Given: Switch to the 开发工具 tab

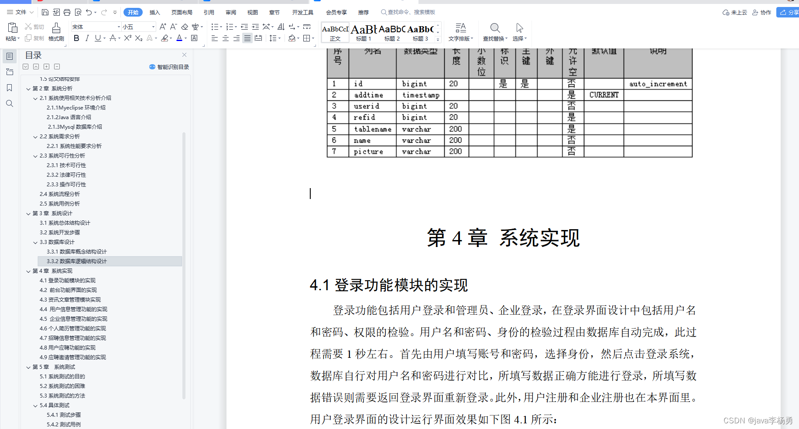Looking at the screenshot, I should [x=303, y=12].
